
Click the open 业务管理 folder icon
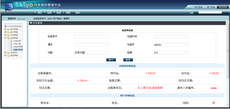[8, 38]
